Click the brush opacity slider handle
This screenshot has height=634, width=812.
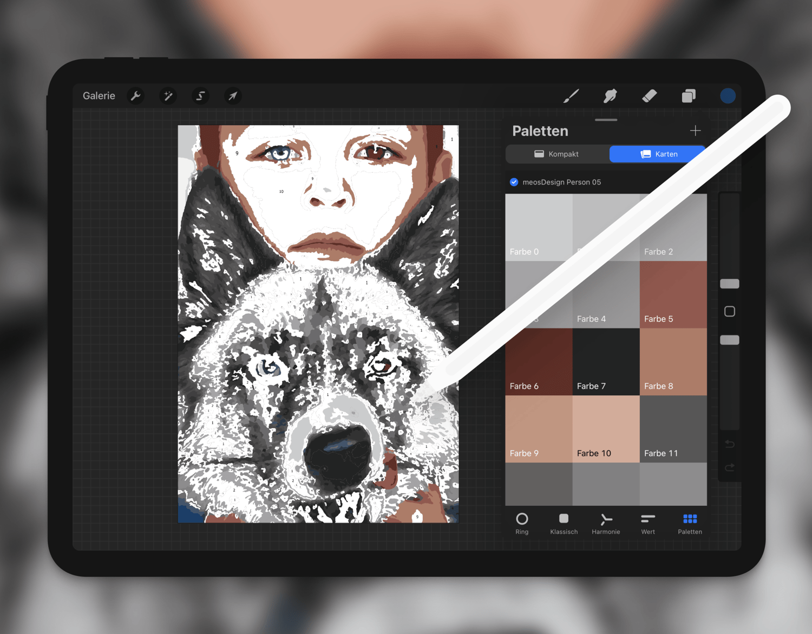pyautogui.click(x=729, y=340)
